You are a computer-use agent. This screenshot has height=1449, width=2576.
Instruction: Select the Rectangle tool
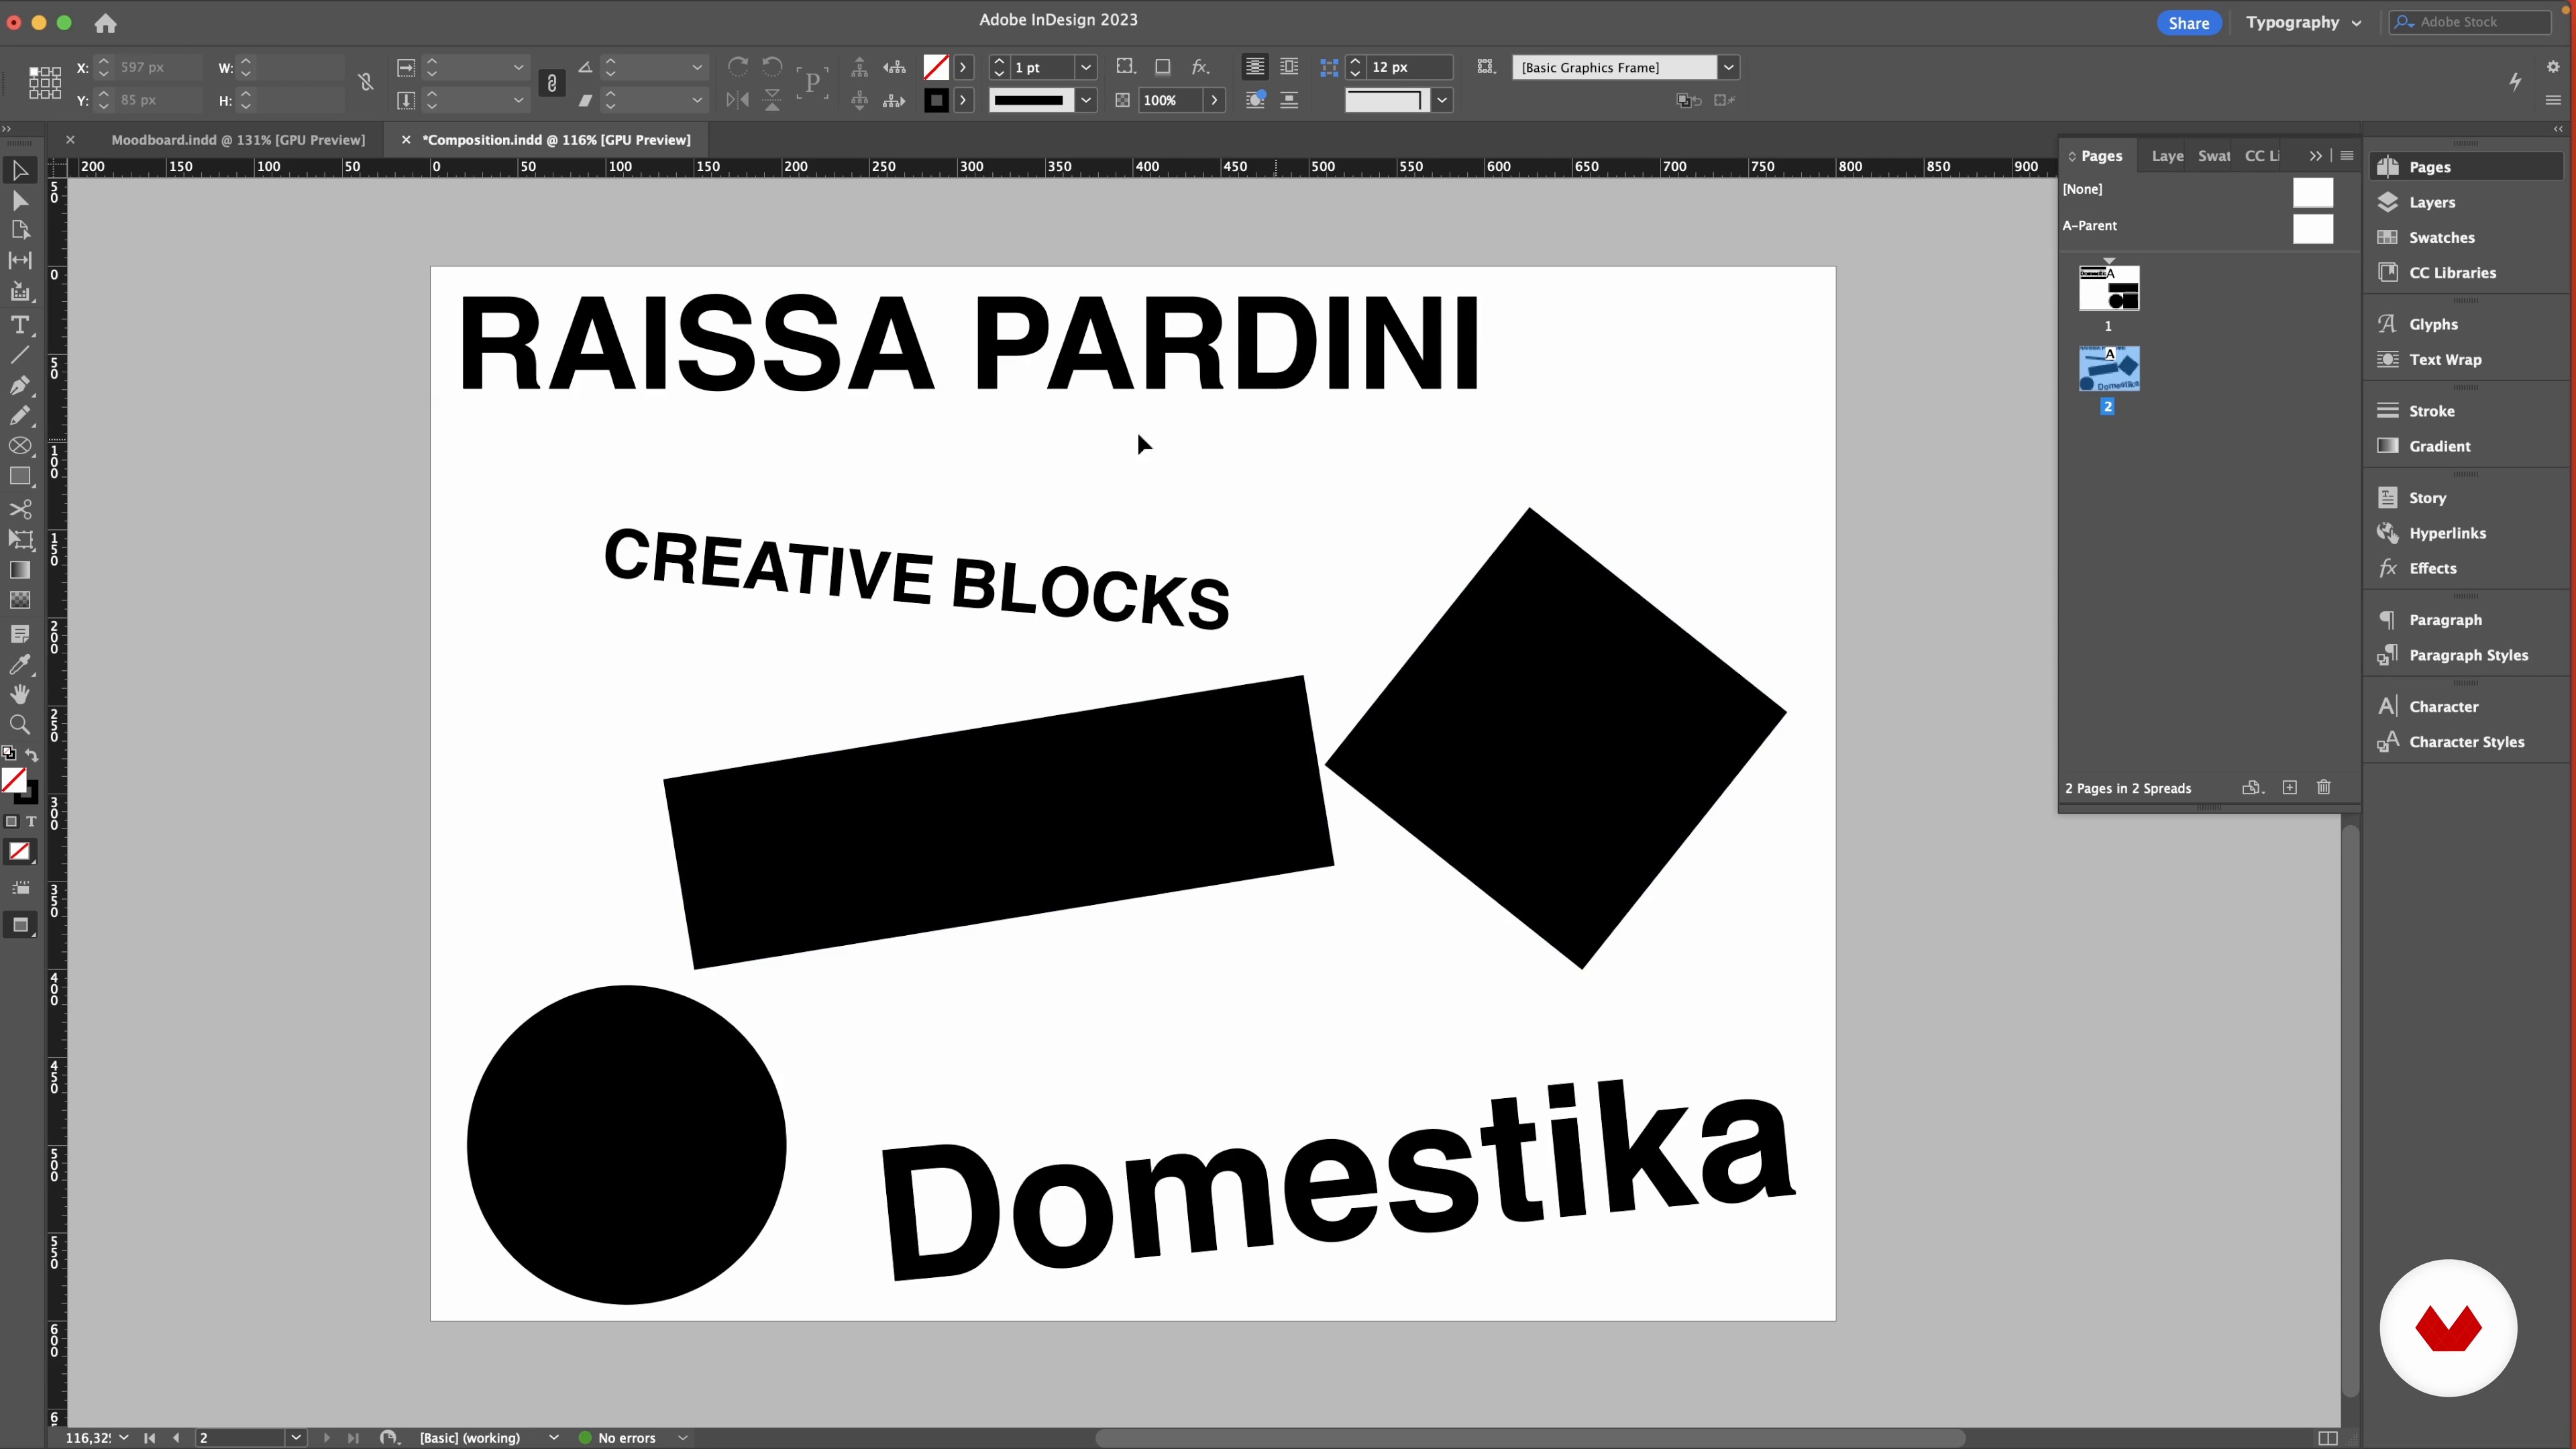(x=19, y=477)
